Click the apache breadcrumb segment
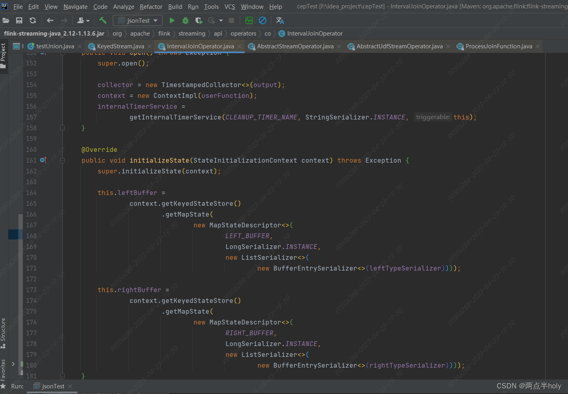Screen dimensions: 568x394 (140, 34)
